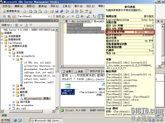Click the blue Parse checkmark icon
The height and width of the screenshot is (123, 165).
(68, 16)
